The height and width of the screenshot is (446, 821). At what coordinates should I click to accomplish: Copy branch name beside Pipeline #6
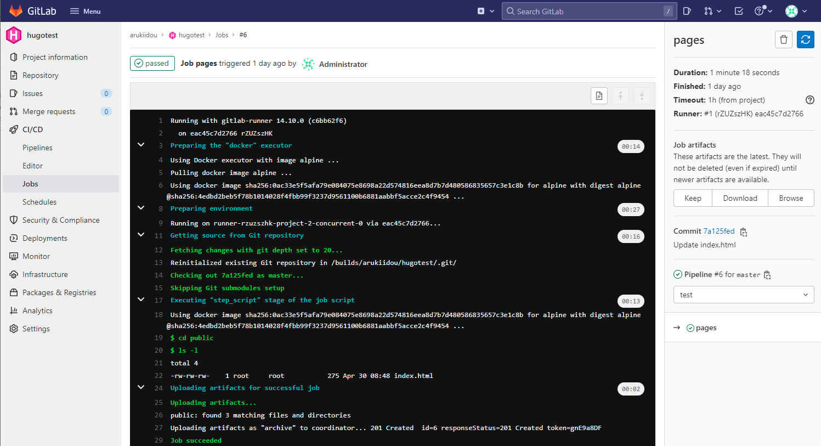(767, 274)
